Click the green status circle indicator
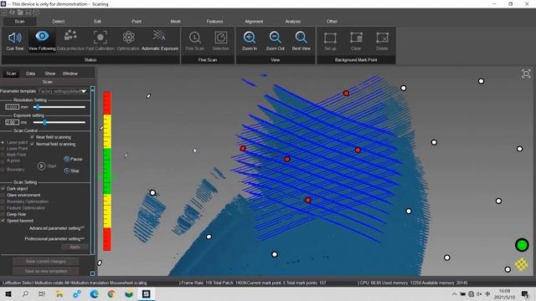Viewport: 536px width, 301px height. click(522, 245)
